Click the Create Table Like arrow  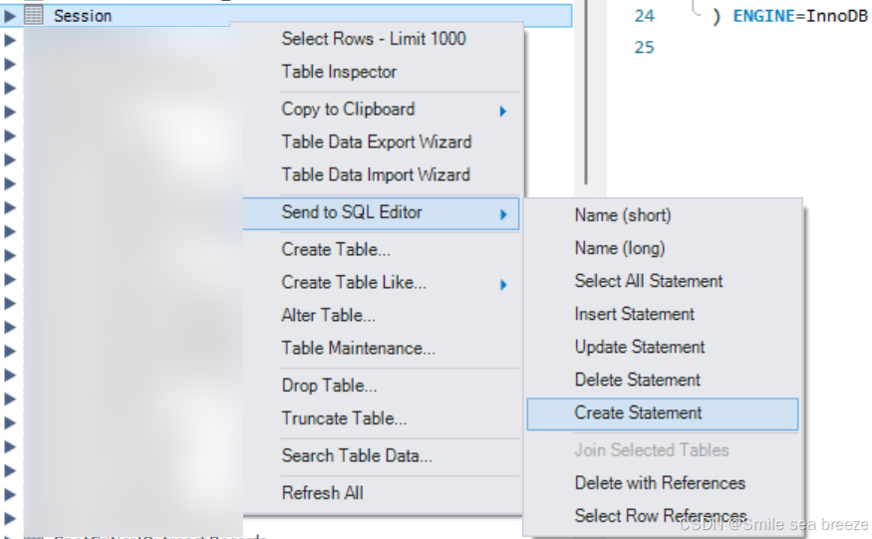pyautogui.click(x=503, y=285)
